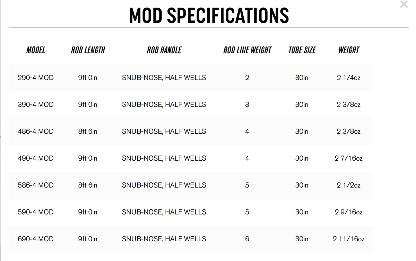Click the 290-4 MOD model entry
416x261 pixels.
[36, 78]
